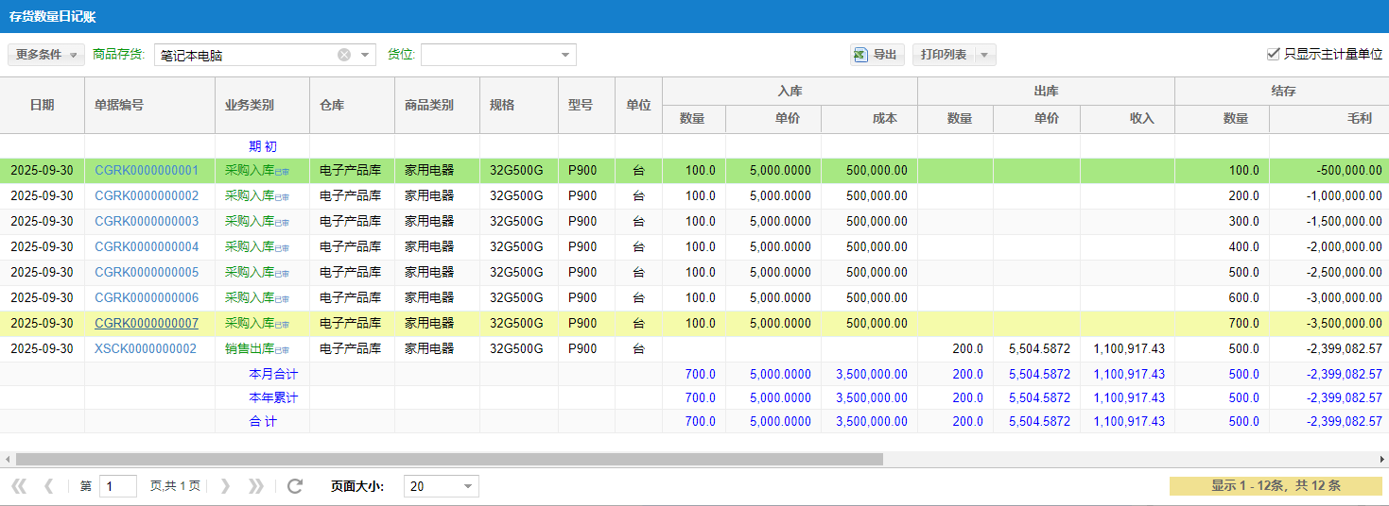Go to the next page

coord(225,486)
